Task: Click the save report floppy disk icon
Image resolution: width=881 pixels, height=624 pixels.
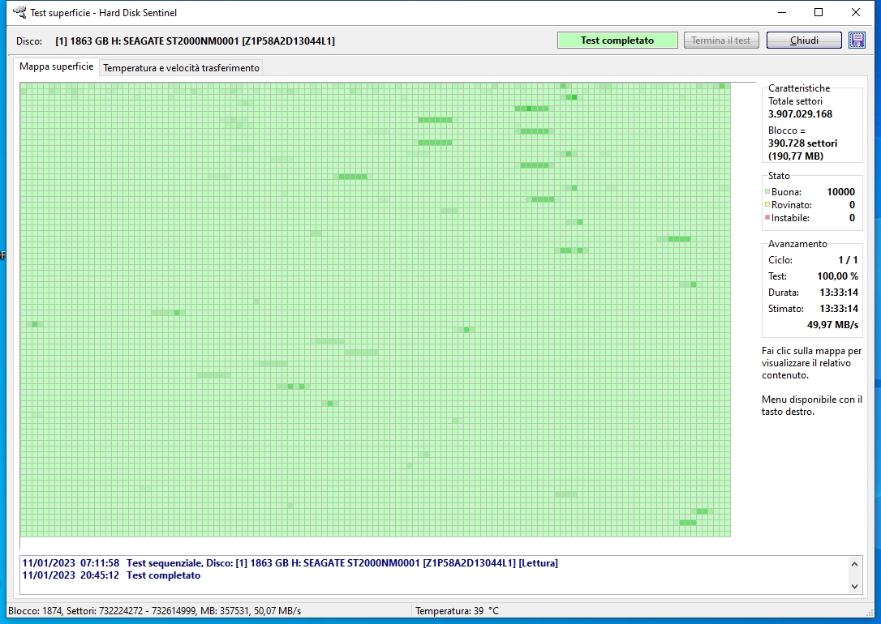Action: (857, 41)
